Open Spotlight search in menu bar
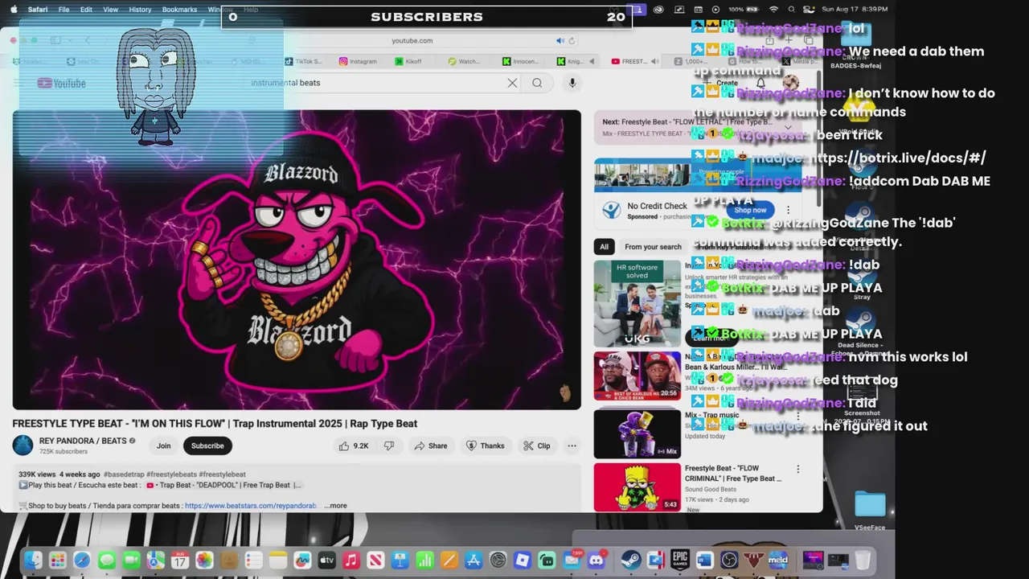Screen dimensions: 1029x579 click(x=792, y=10)
